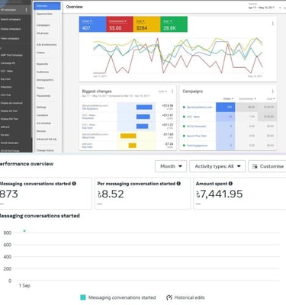Open the Impr. metric dropdown on the green tile
Viewport: 286px width, 305px height.
[168, 21]
